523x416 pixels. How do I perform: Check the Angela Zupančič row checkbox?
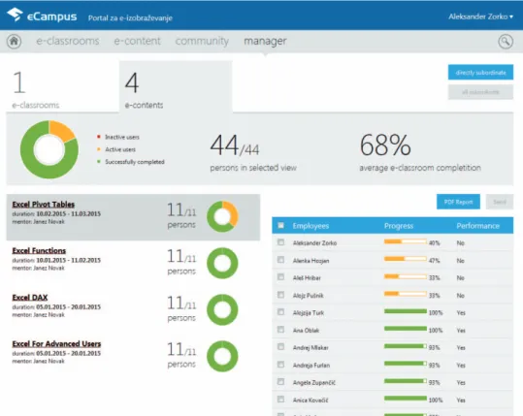pyautogui.click(x=280, y=382)
